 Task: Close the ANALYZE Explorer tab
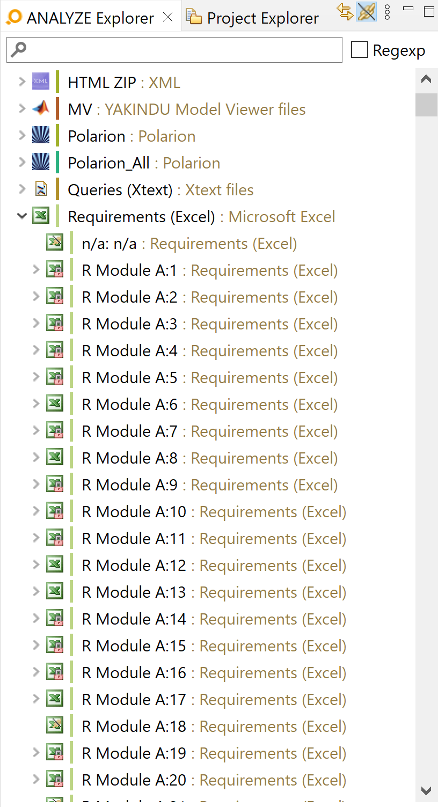tap(168, 17)
